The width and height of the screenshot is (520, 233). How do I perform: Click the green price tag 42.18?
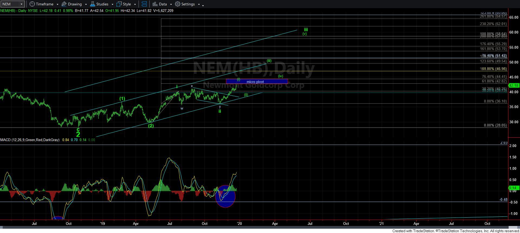(514, 85)
